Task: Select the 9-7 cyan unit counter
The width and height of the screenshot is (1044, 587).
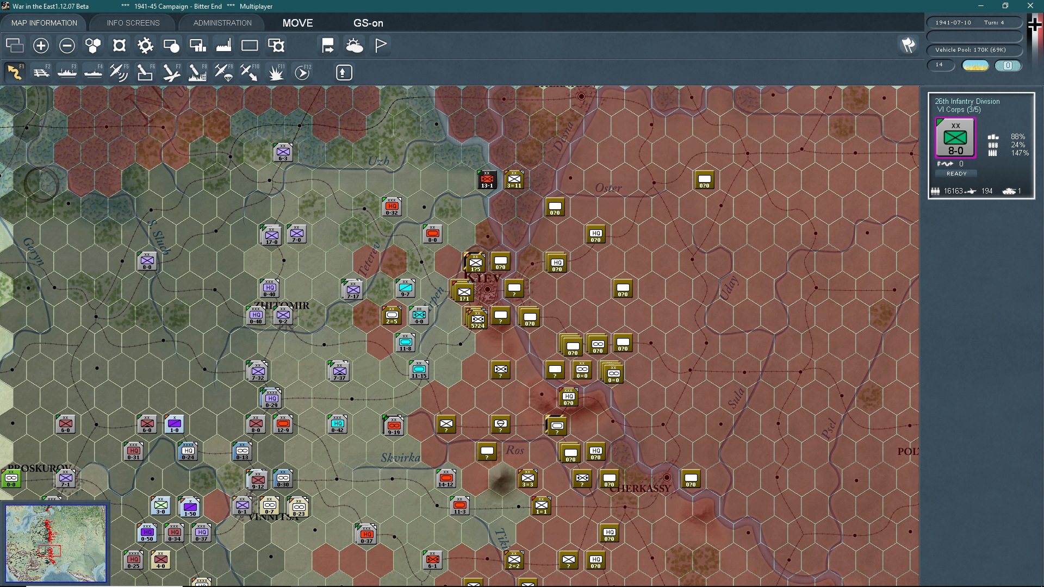Action: 405,288
